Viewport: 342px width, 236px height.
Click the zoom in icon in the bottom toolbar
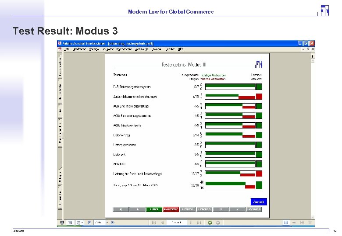point(113,222)
